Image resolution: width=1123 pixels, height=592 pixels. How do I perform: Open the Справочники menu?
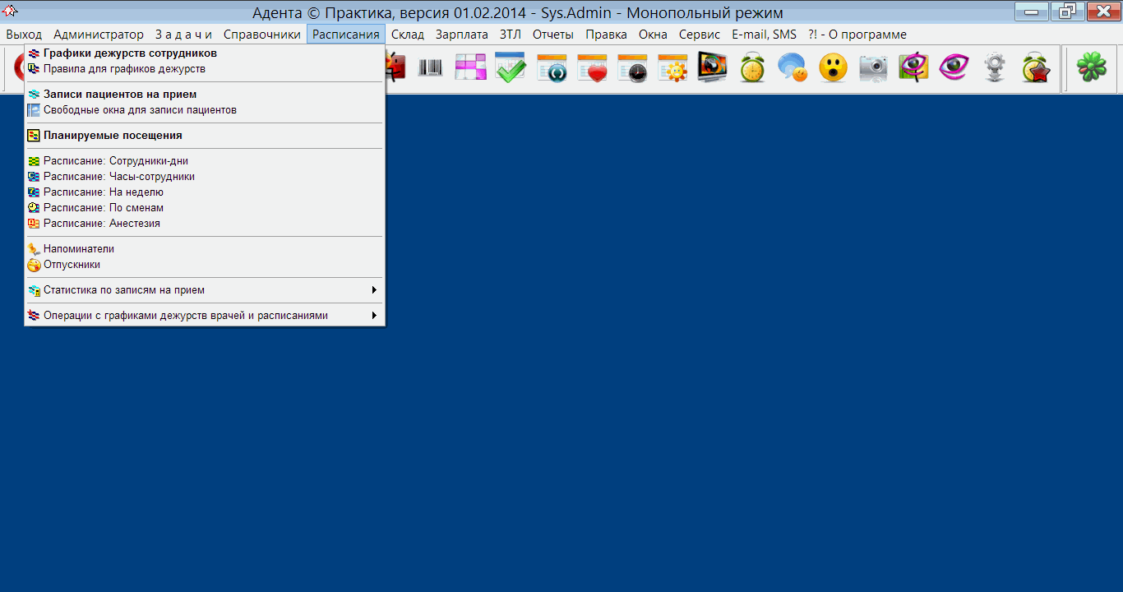click(x=261, y=35)
